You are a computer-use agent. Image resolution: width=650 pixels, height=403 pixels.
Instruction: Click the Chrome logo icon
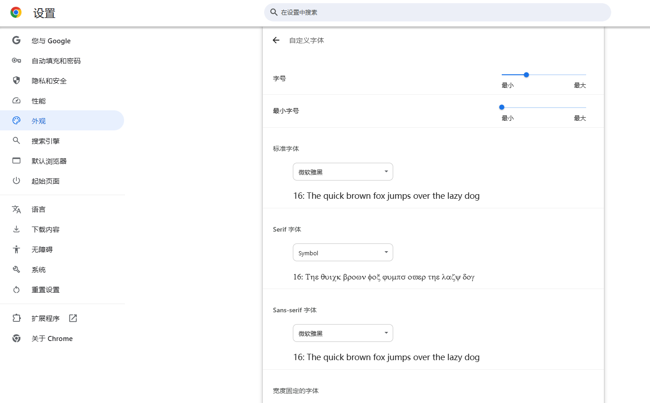[16, 13]
